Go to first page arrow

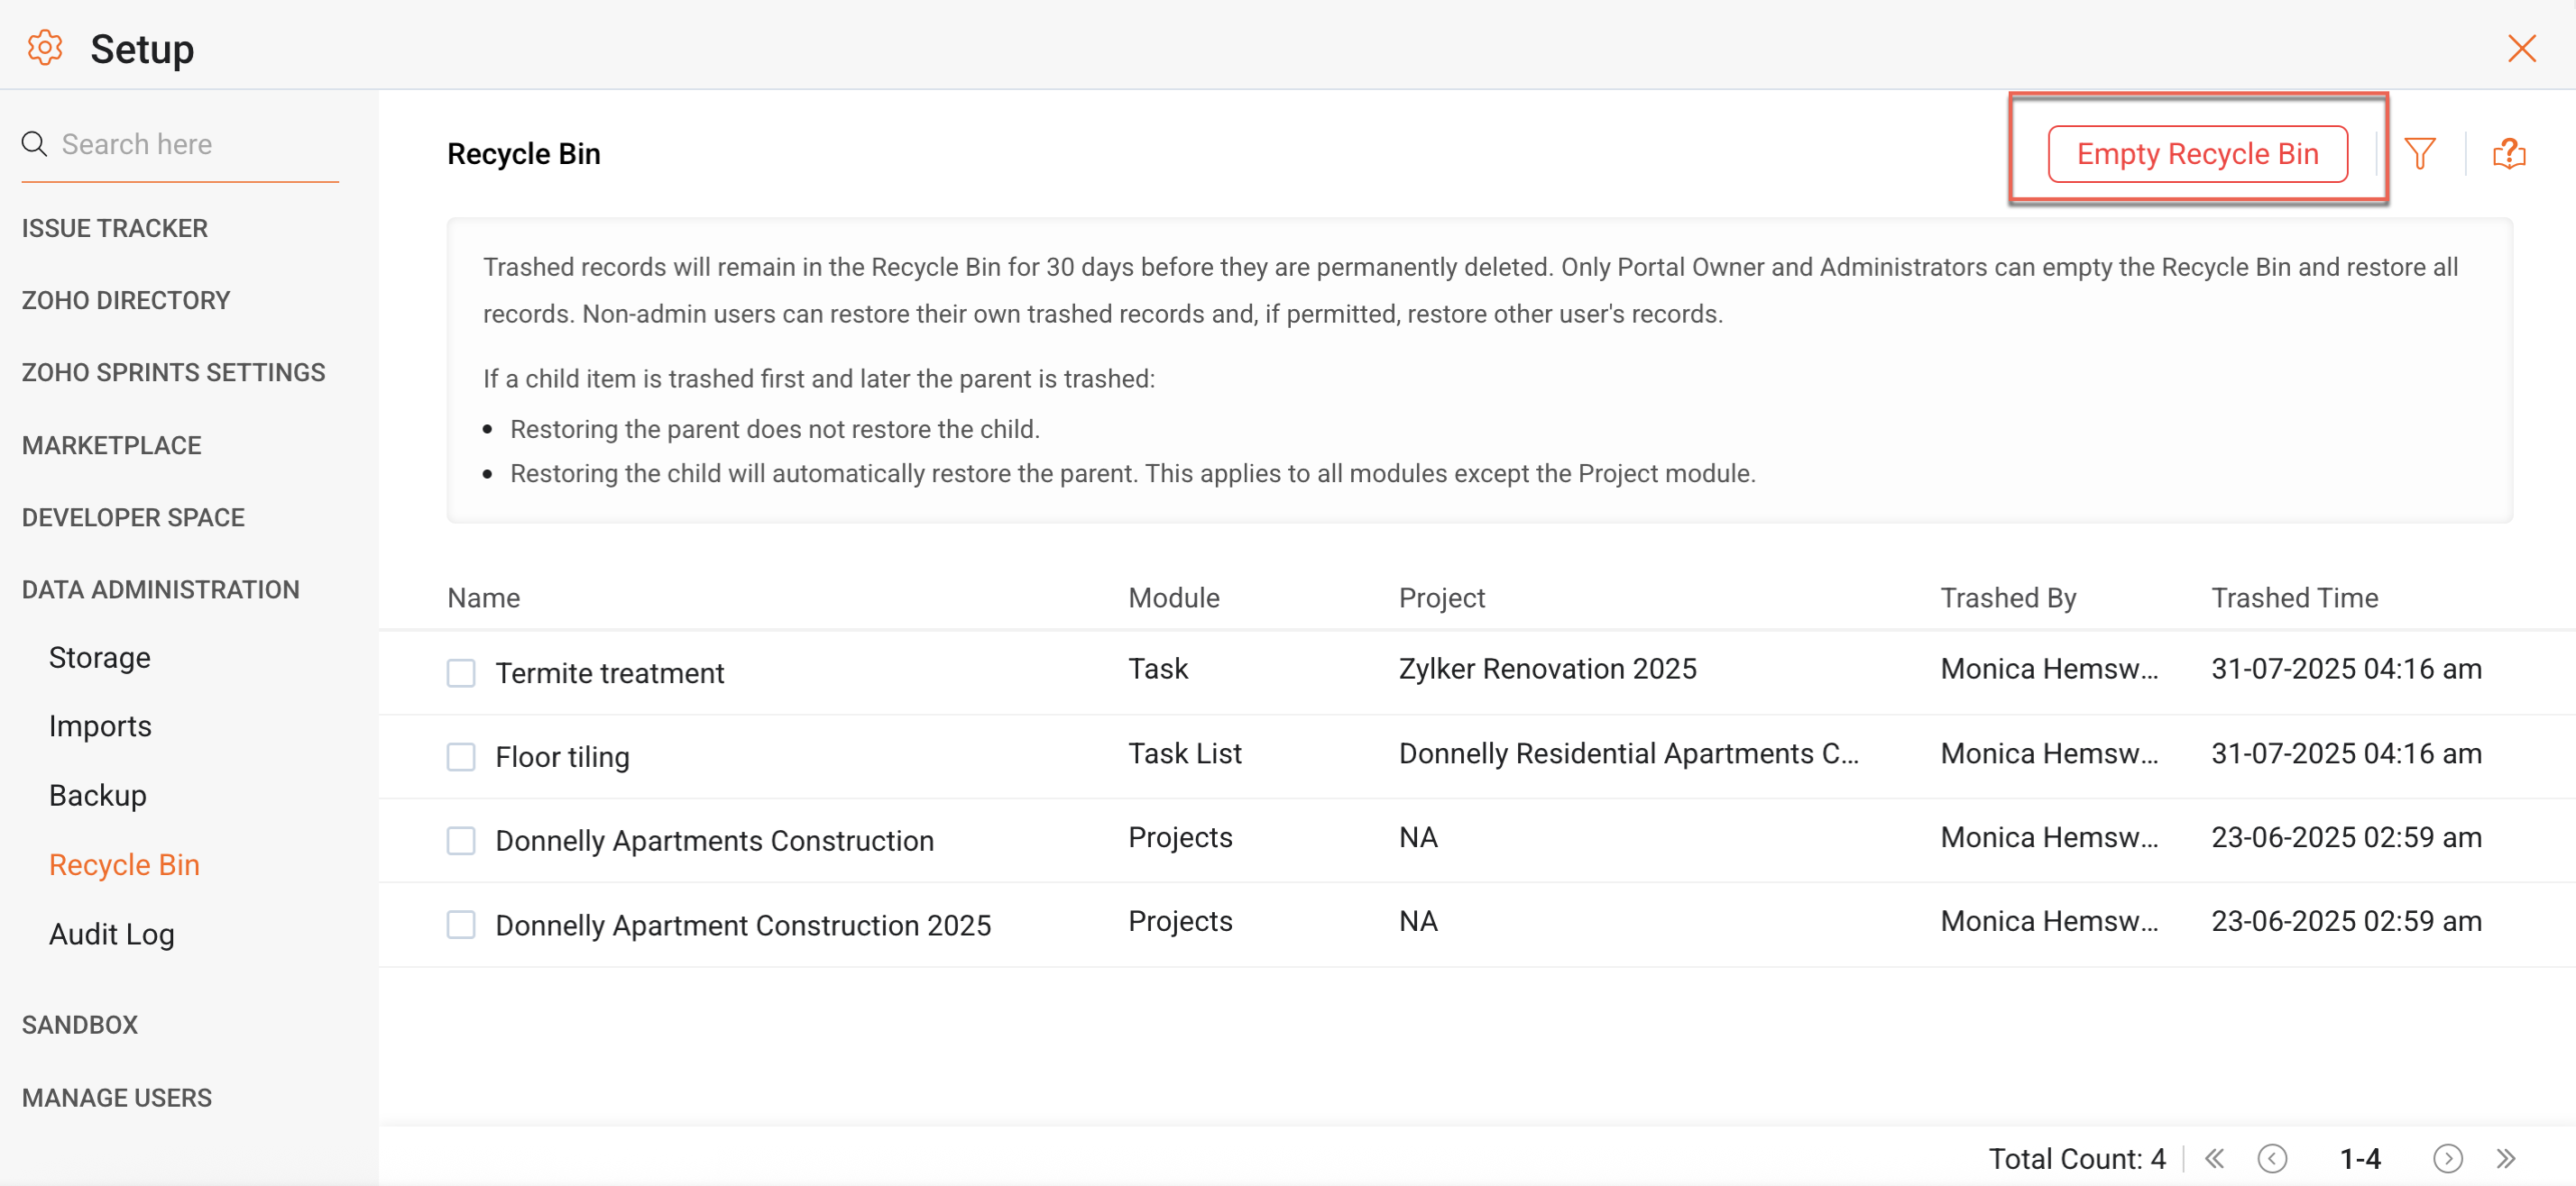pyautogui.click(x=2214, y=1158)
